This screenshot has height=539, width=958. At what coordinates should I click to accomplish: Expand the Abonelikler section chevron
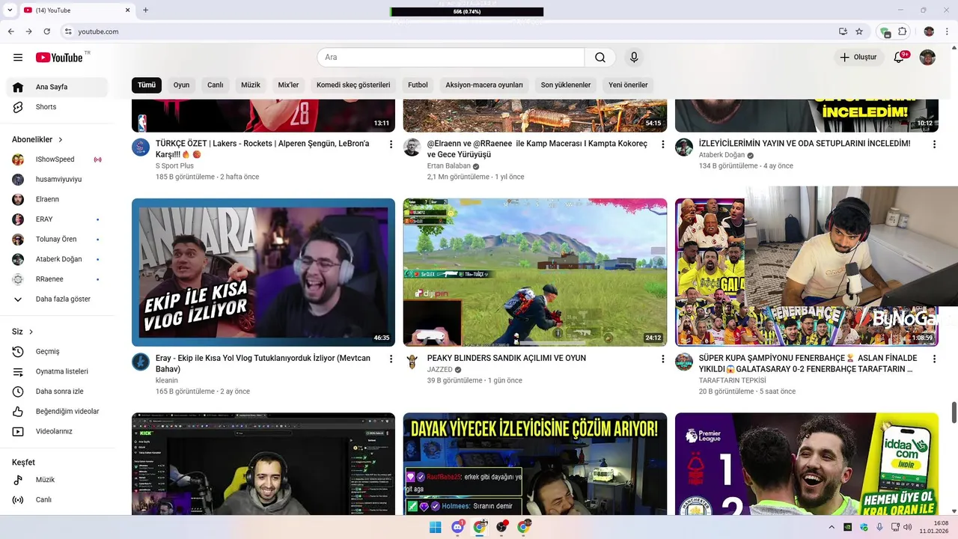coord(61,140)
